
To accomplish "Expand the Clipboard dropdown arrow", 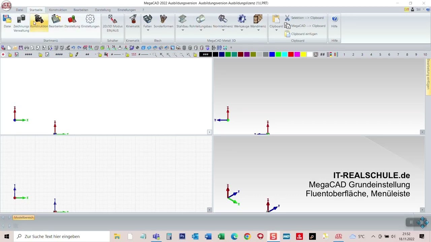I will click(x=276, y=30).
